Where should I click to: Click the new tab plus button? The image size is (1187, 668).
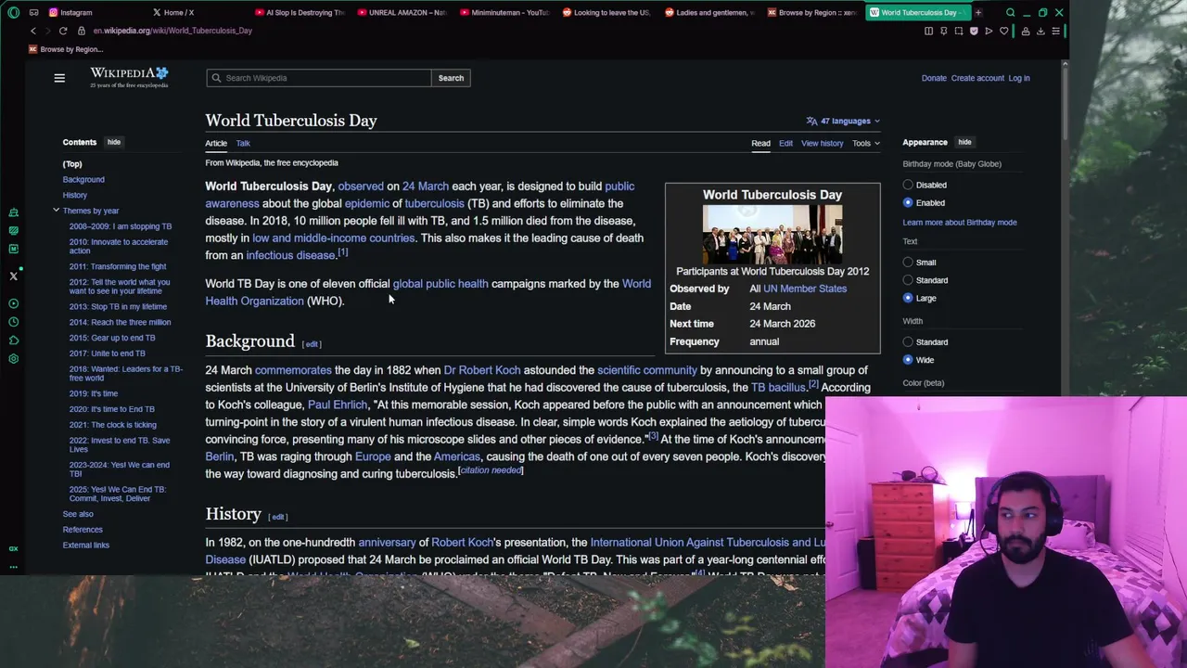(x=977, y=13)
